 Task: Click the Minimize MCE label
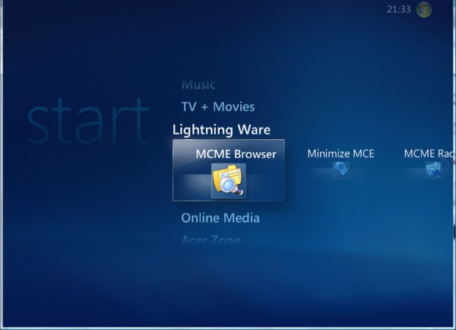click(x=340, y=154)
